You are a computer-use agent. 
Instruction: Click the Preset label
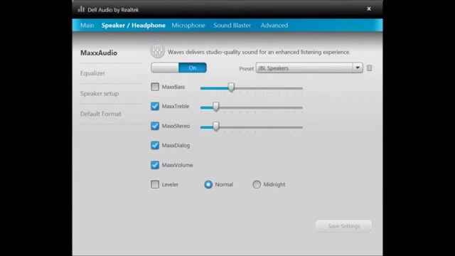pos(246,68)
